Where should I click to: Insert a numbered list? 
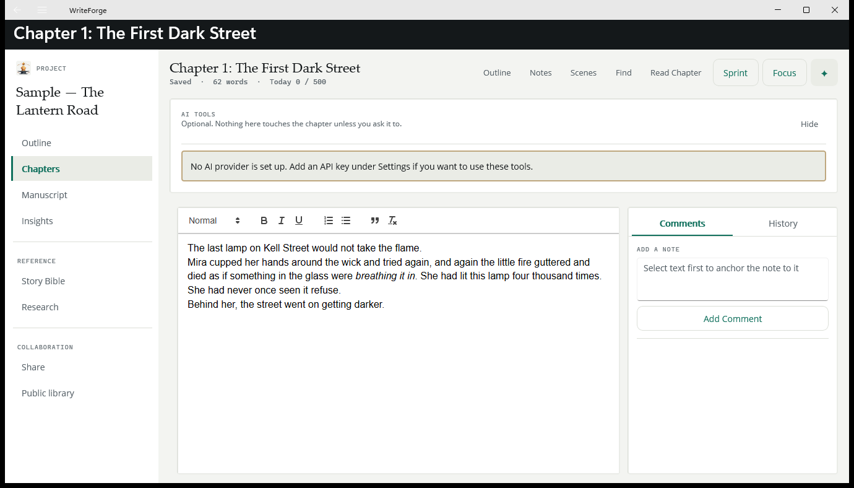pyautogui.click(x=329, y=220)
